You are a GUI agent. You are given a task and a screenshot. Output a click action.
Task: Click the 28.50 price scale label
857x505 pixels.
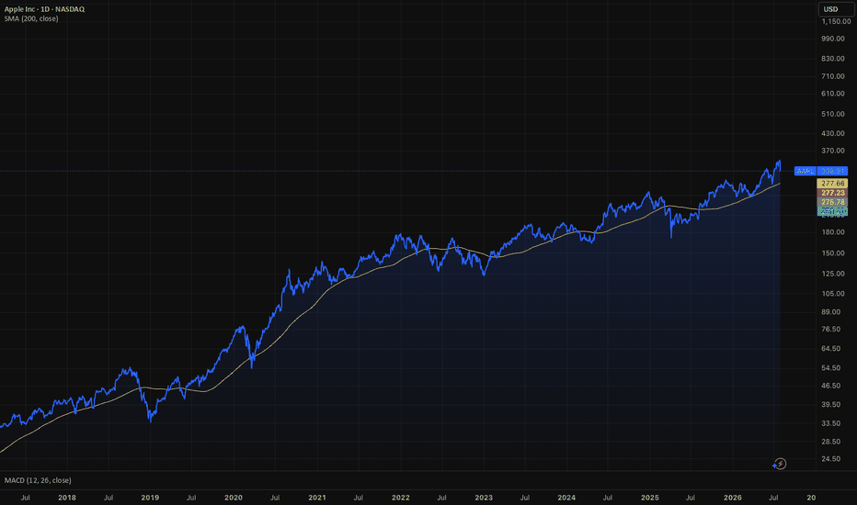coord(831,442)
